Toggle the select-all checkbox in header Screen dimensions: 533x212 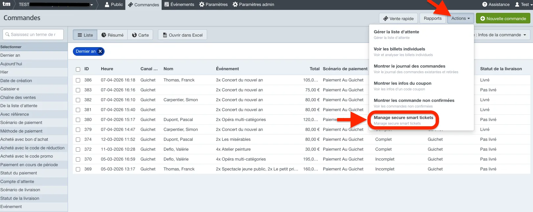coord(78,69)
